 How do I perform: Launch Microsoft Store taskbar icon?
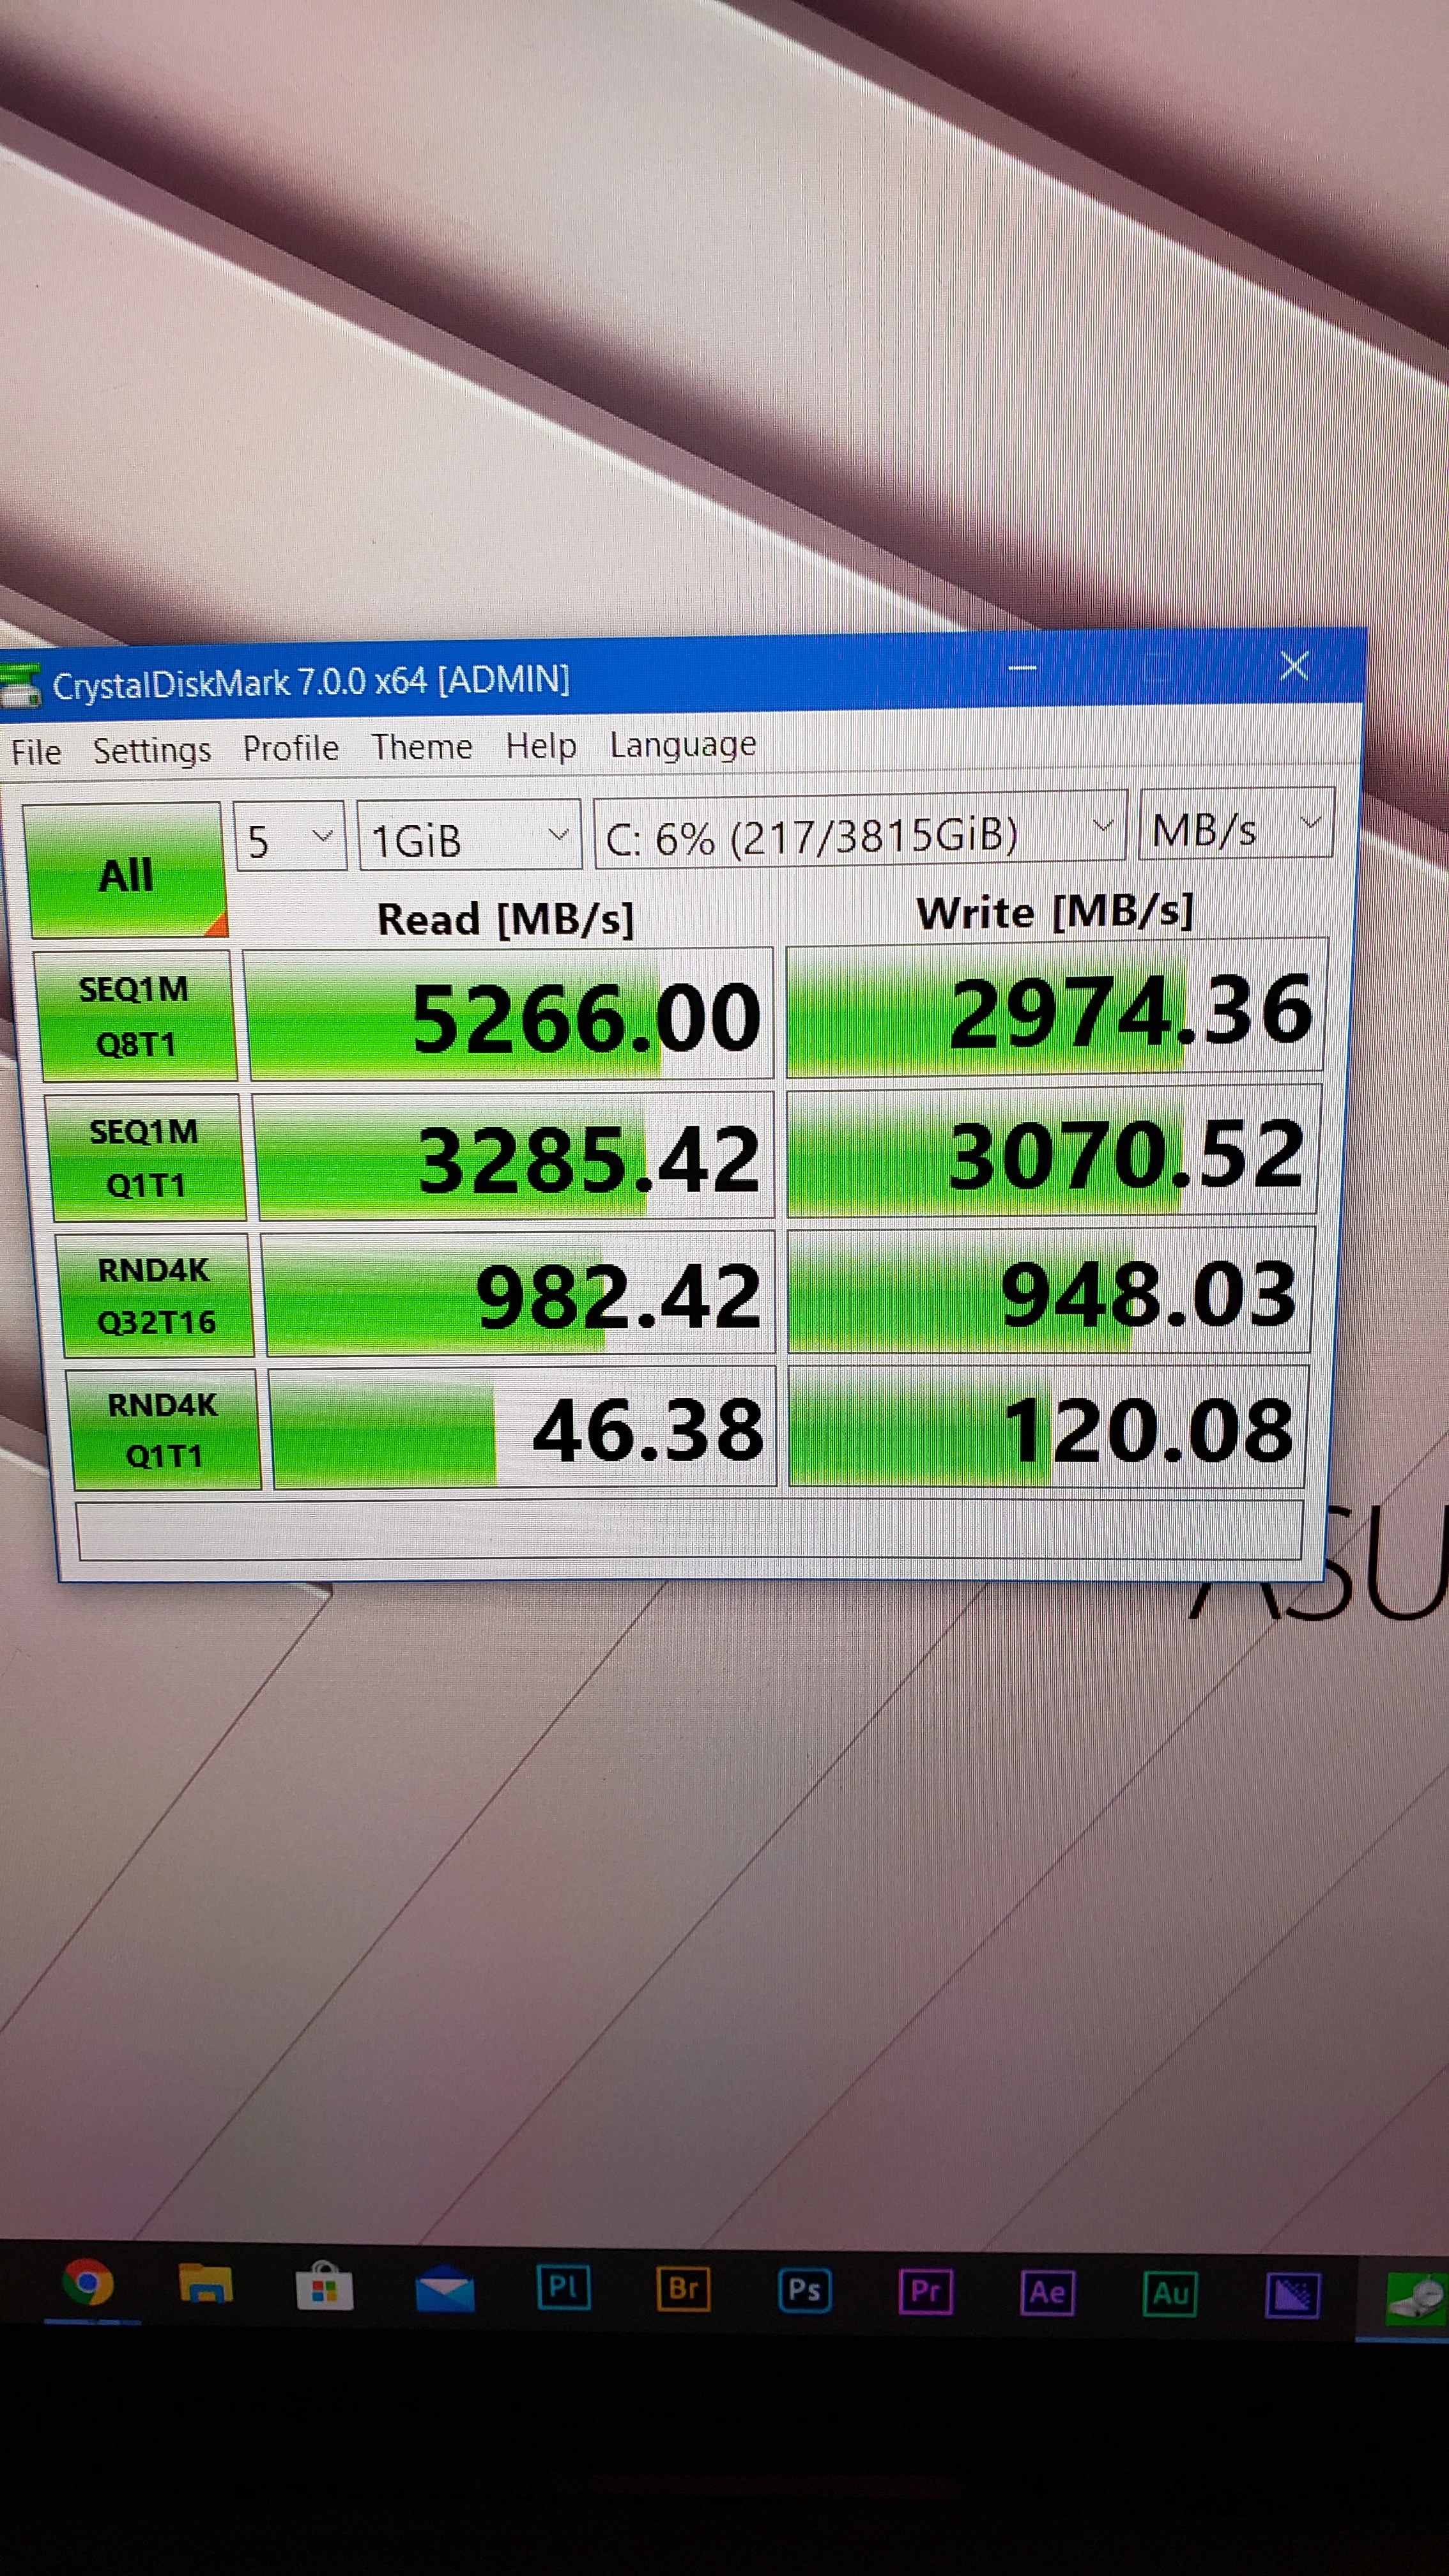[325, 2287]
